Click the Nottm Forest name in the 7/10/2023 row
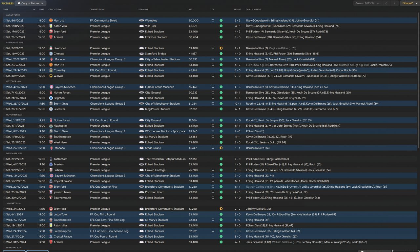Viewport: 420px width, 252px height. pyautogui.click(x=62, y=93)
